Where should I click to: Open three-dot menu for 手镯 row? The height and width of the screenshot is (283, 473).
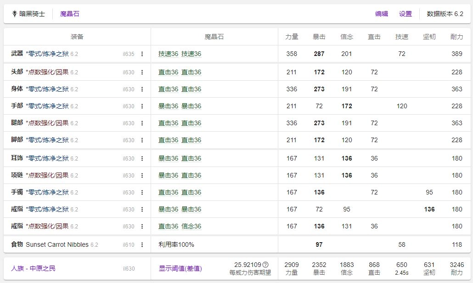pos(142,193)
